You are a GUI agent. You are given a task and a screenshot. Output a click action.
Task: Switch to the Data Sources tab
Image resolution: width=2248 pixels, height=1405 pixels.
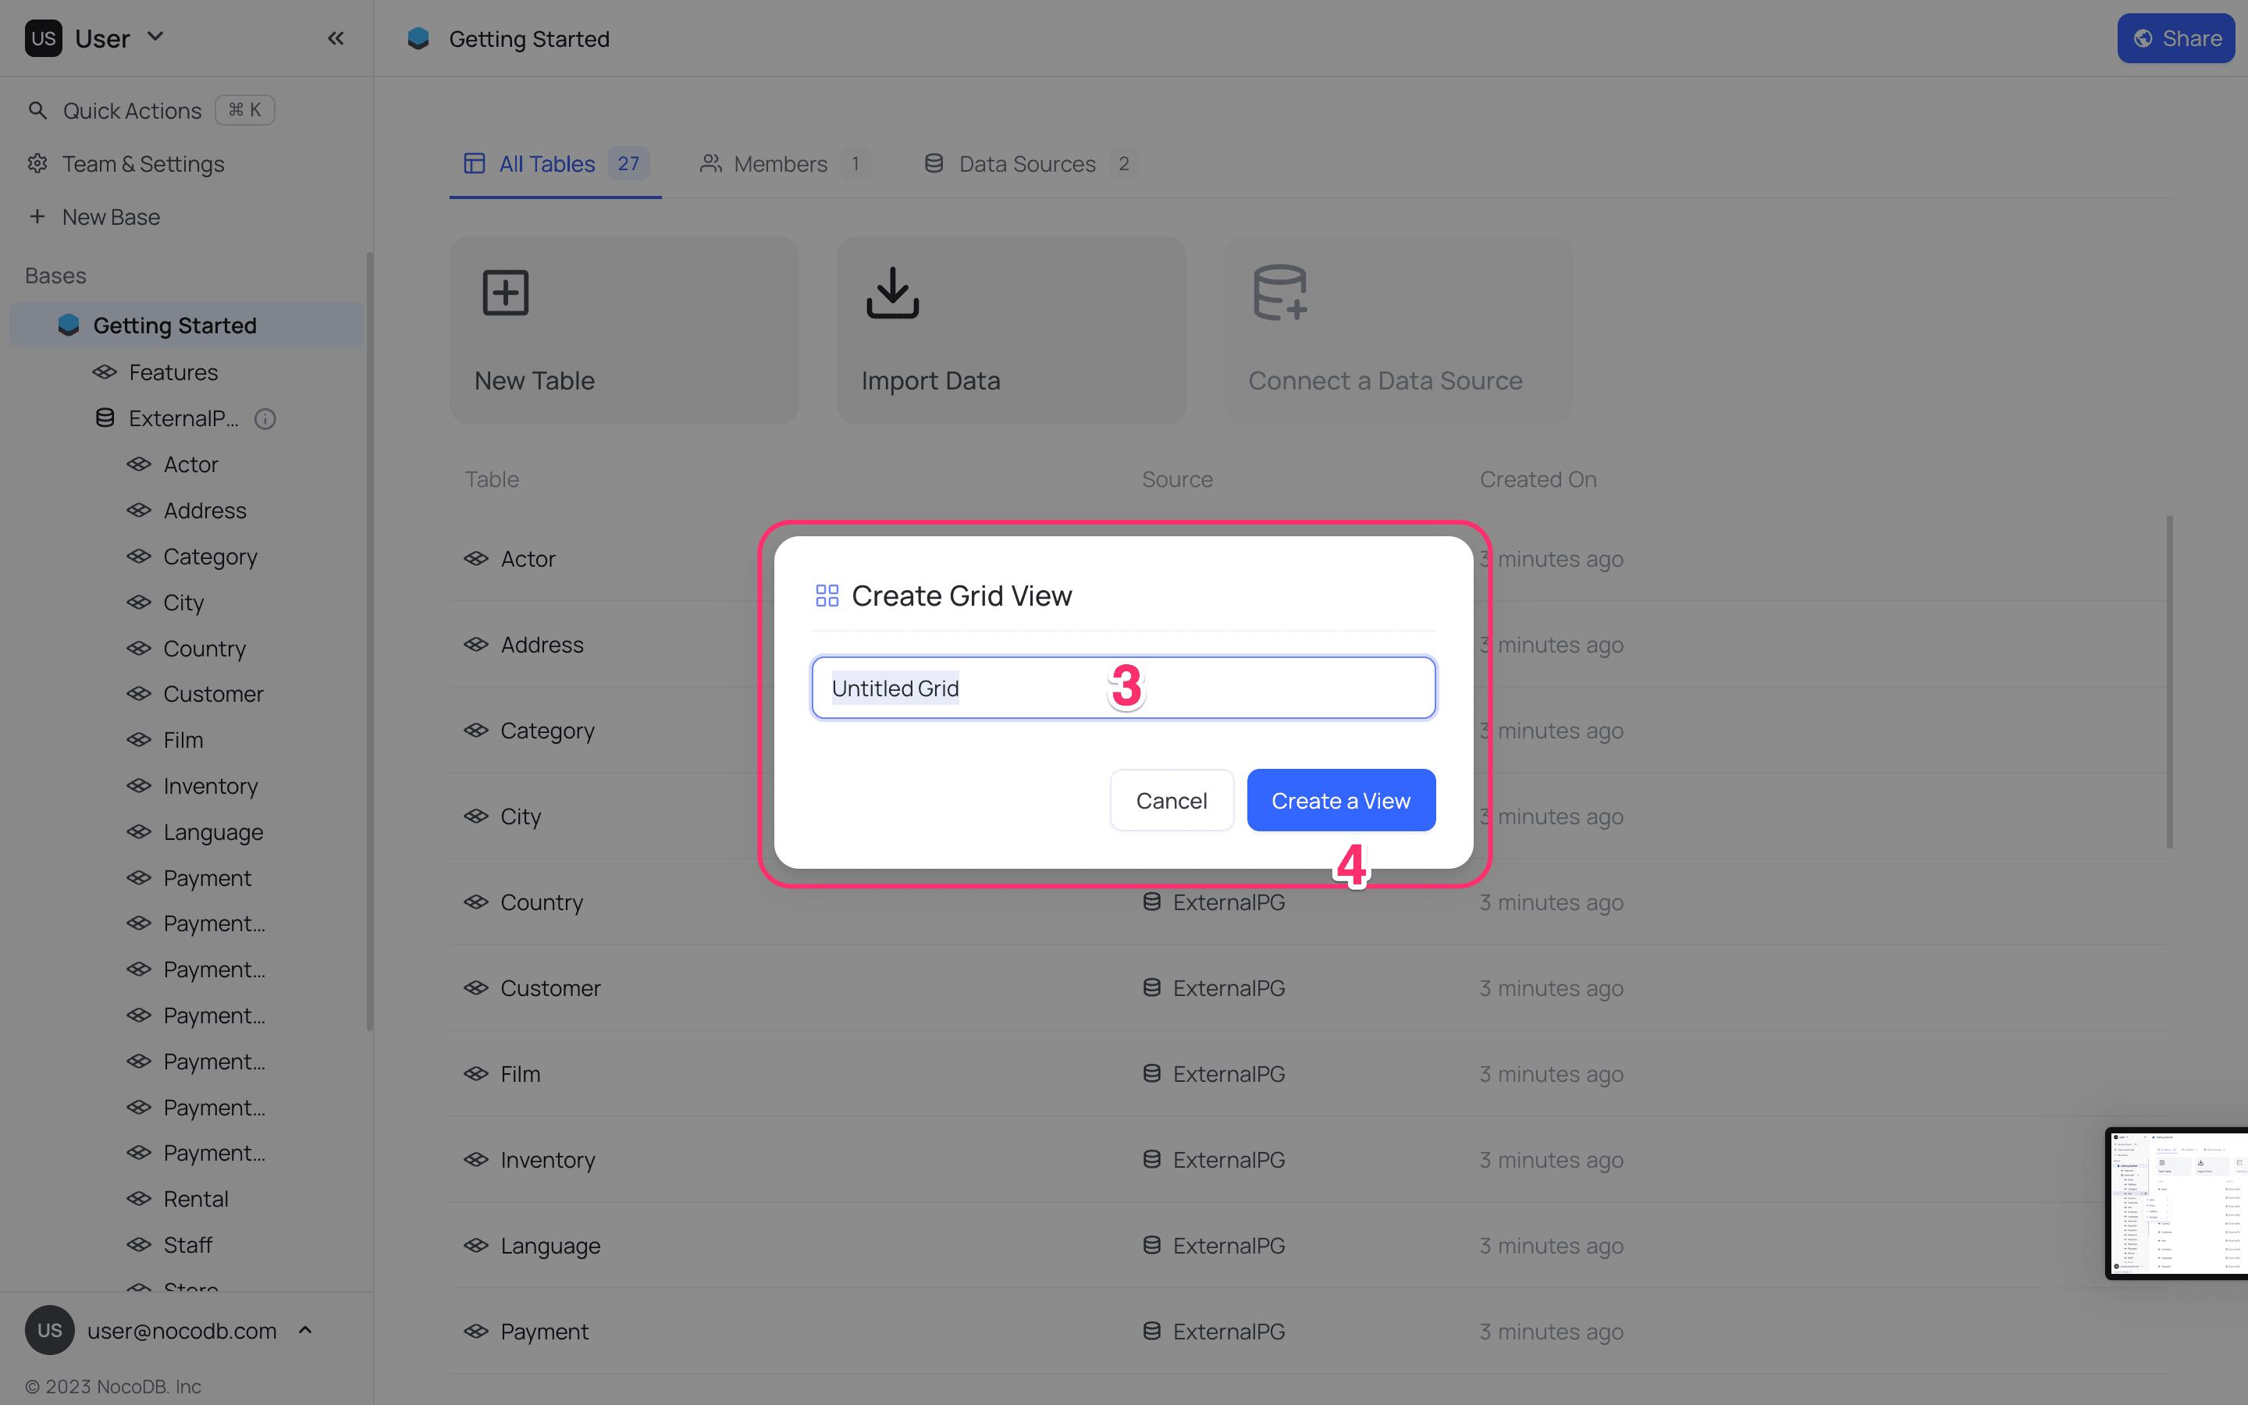coord(1026,164)
